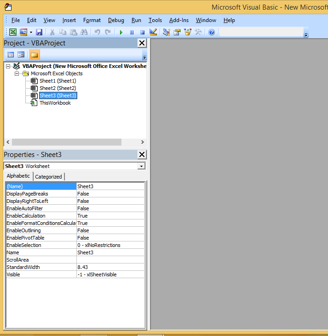Screen dimensions: 328x336
Task: Select ThisWorkbook in project tree
Action: (55, 103)
